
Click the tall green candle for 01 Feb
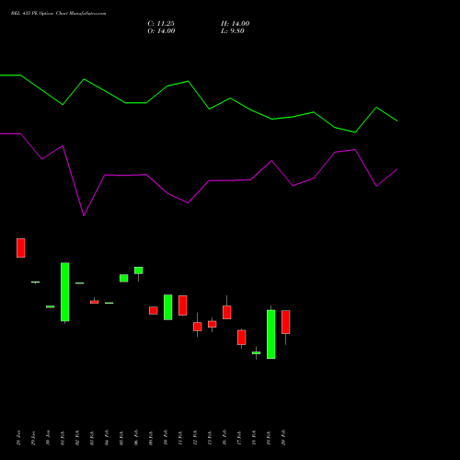[65, 292]
